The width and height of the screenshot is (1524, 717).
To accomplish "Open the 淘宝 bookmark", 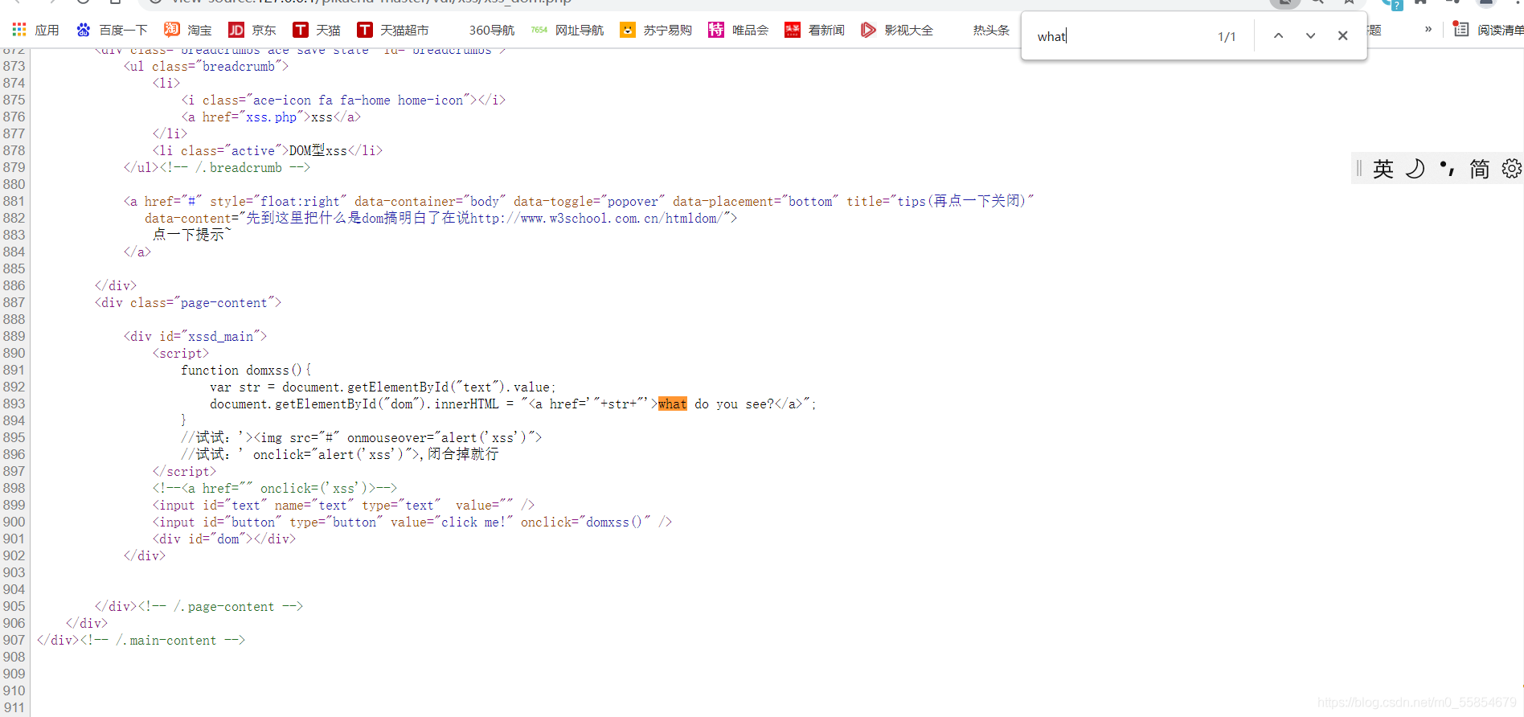I will [x=188, y=30].
